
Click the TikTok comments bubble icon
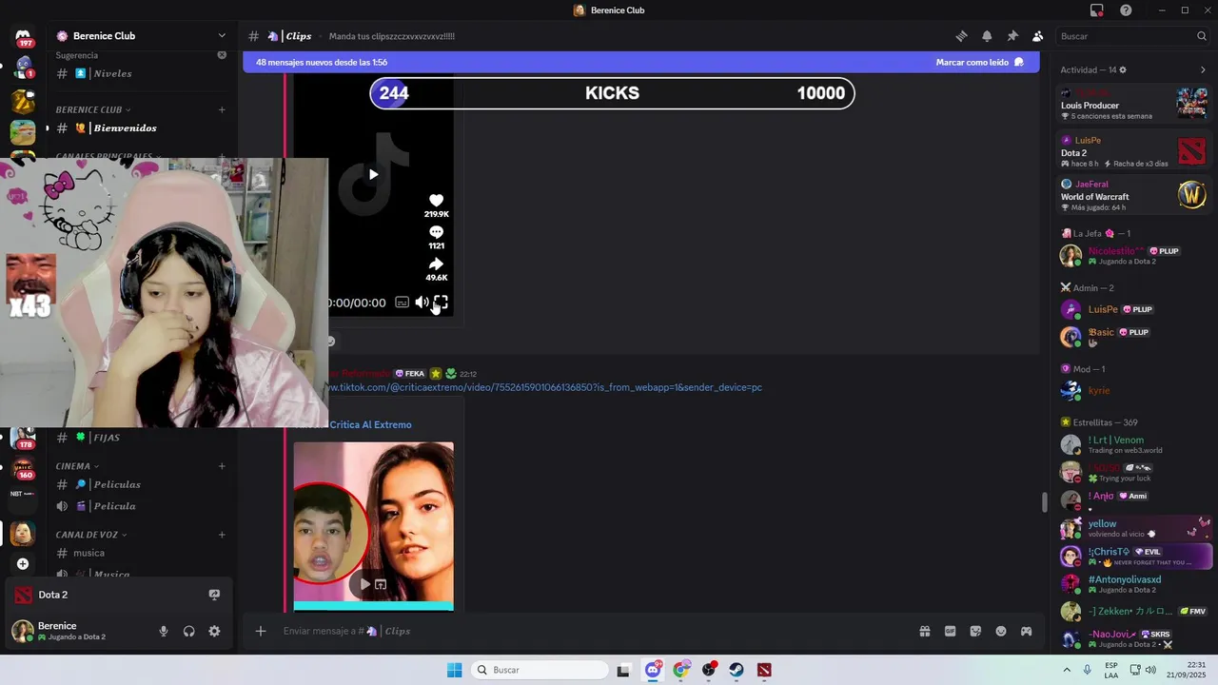(436, 232)
